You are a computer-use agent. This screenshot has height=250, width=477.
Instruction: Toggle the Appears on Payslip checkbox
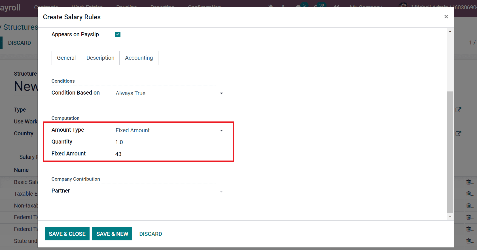point(118,35)
